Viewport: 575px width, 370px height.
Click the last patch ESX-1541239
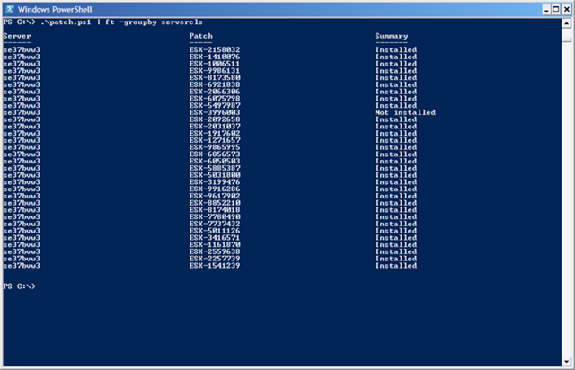click(215, 266)
